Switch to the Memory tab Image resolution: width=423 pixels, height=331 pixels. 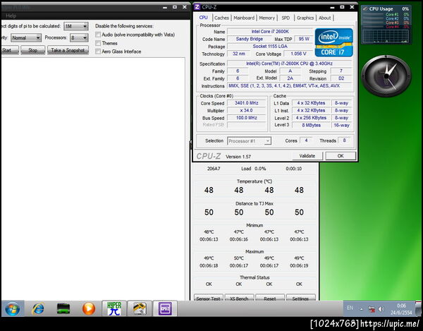point(266,18)
